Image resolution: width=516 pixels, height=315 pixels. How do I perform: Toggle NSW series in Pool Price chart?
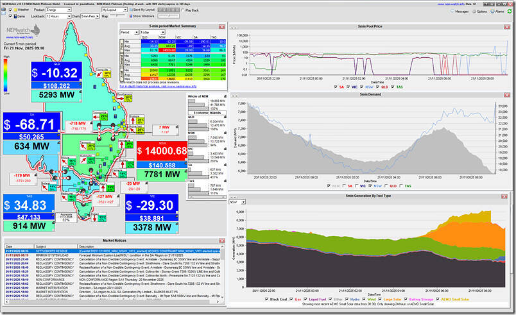click(362, 87)
